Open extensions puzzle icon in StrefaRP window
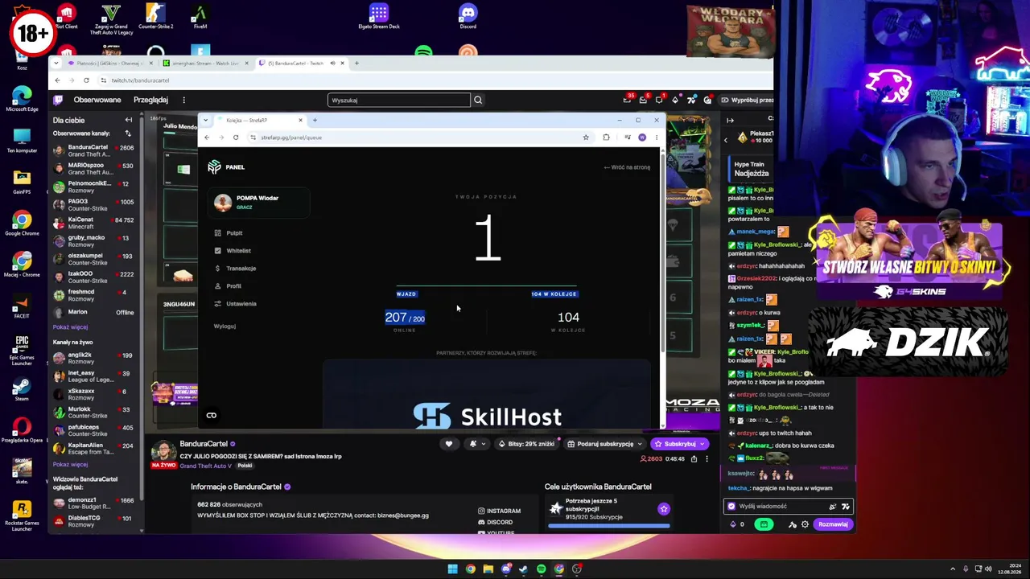1030x579 pixels. pos(606,138)
